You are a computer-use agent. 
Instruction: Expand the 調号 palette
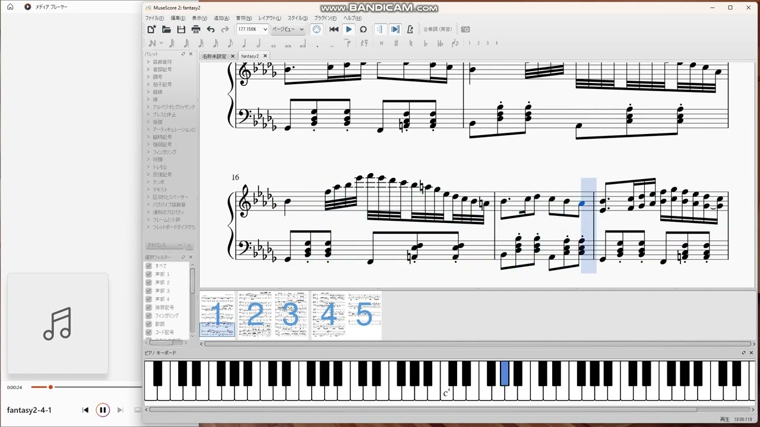pyautogui.click(x=148, y=77)
